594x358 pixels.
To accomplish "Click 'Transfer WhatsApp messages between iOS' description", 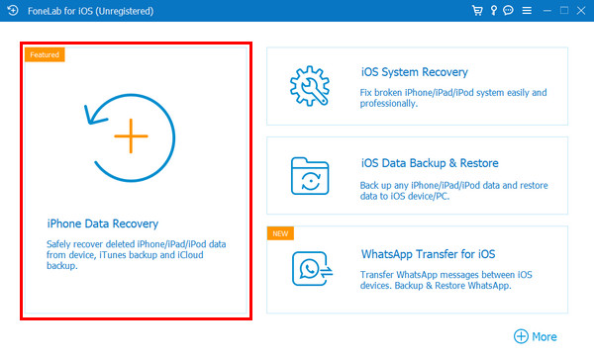I will 445,280.
